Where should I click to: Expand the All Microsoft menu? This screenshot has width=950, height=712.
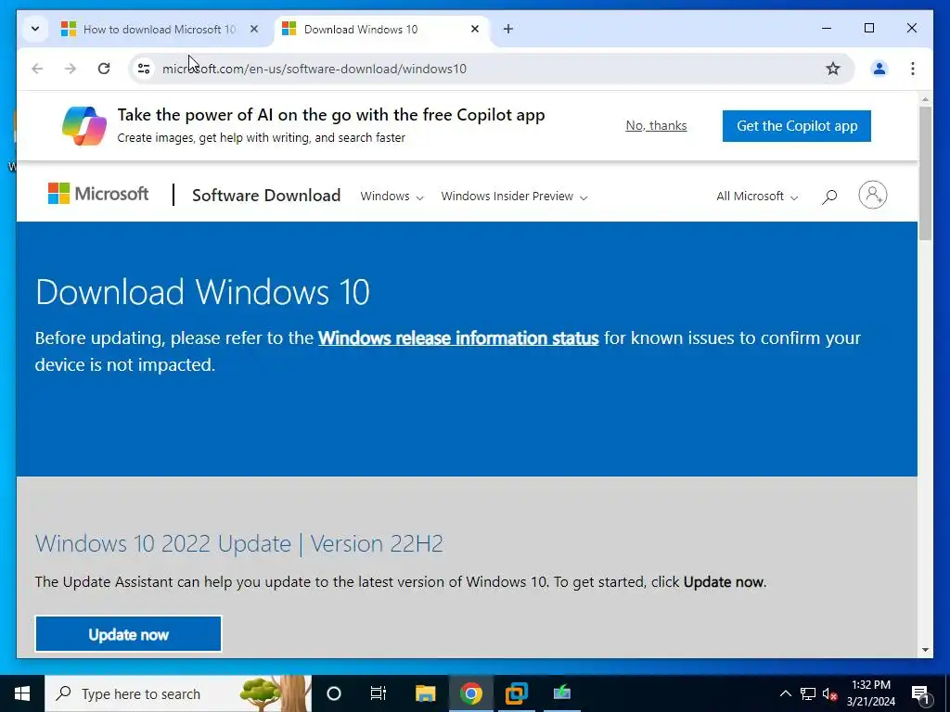click(x=757, y=197)
